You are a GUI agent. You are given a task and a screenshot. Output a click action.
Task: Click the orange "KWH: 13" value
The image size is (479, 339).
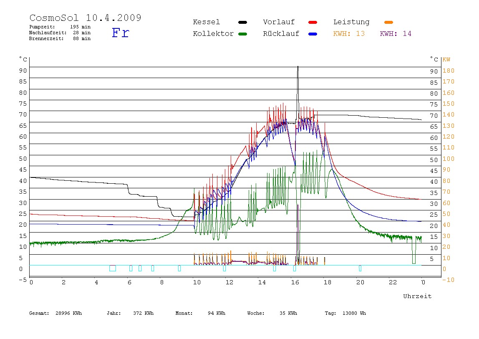coord(349,34)
